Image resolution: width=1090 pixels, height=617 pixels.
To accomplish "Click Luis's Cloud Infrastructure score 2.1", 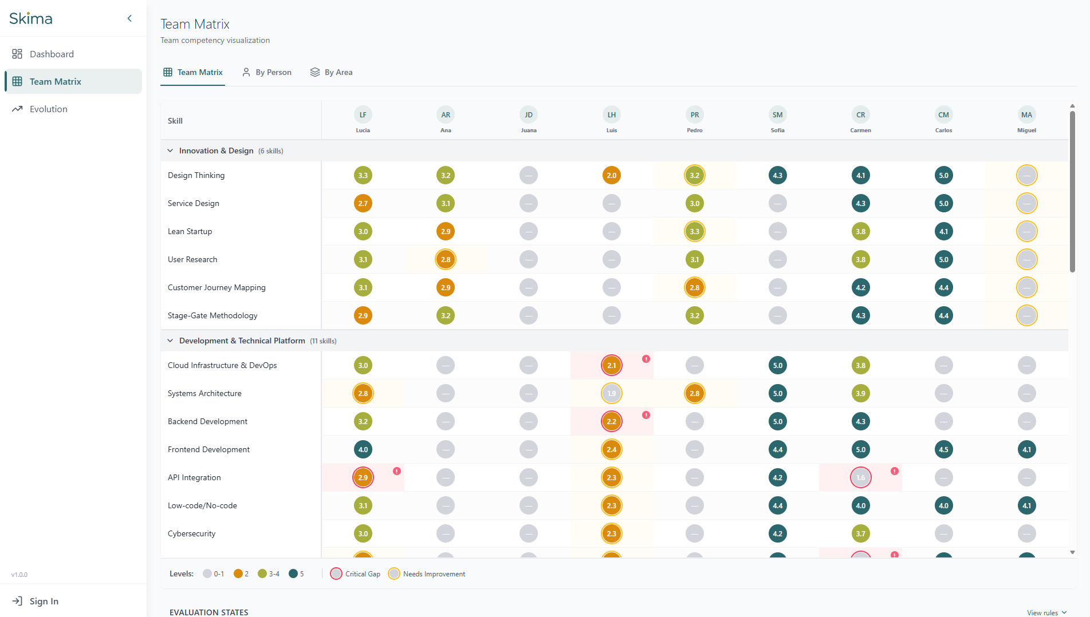I will tap(612, 365).
